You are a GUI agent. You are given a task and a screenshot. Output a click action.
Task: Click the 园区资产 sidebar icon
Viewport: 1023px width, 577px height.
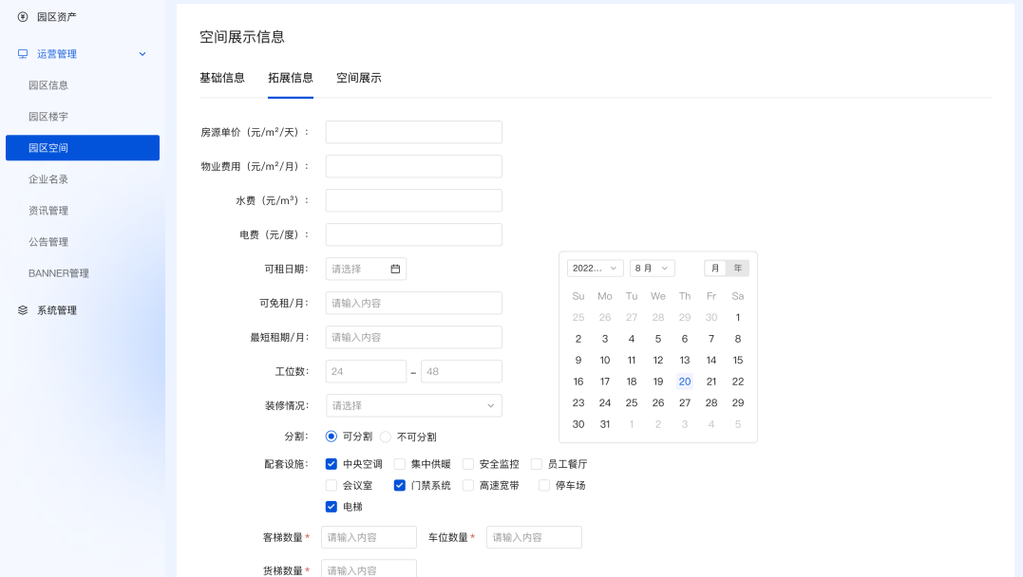click(23, 17)
